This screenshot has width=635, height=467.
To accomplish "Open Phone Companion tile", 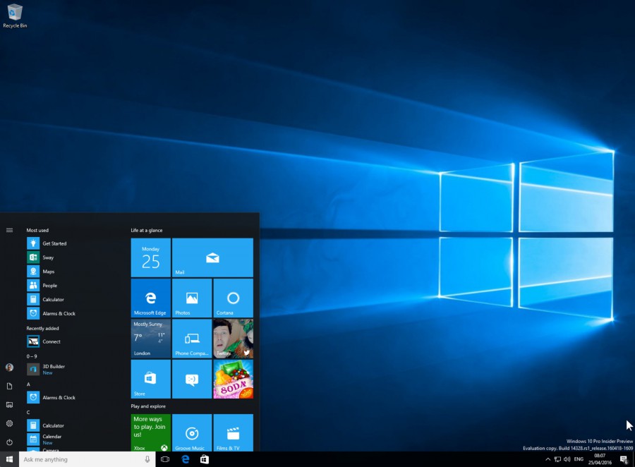I will click(x=192, y=339).
